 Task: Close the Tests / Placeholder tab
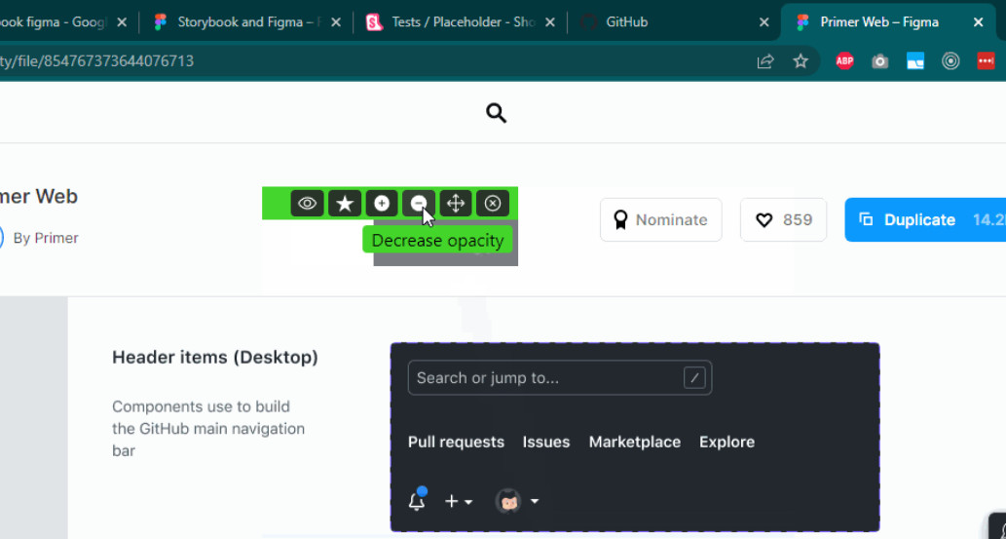[x=550, y=21]
